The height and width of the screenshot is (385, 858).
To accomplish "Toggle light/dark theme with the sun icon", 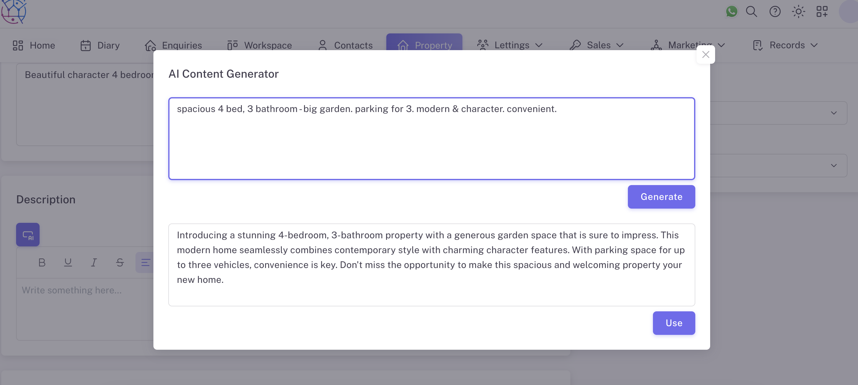I will click(798, 11).
